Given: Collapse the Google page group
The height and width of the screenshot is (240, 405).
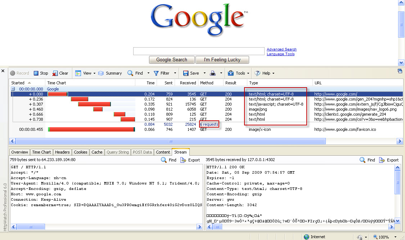Looking at the screenshot, I should [x=13, y=89].
